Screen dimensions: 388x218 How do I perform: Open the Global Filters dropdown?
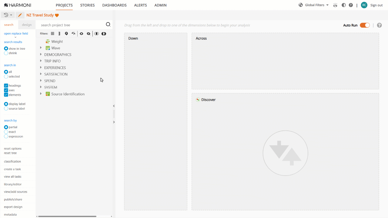tap(316, 5)
